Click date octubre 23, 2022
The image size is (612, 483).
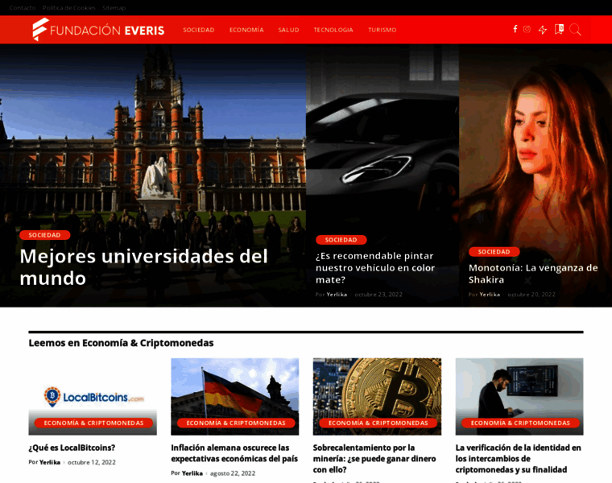pyautogui.click(x=378, y=295)
